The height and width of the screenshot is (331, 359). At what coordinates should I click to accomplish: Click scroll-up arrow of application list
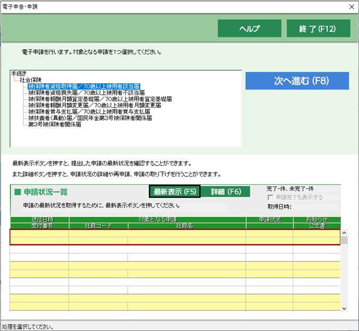344,233
